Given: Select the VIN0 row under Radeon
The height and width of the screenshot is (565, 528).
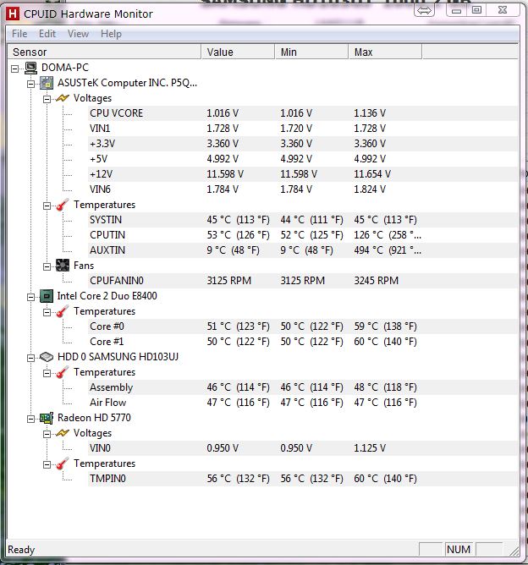Looking at the screenshot, I should click(x=302, y=448).
